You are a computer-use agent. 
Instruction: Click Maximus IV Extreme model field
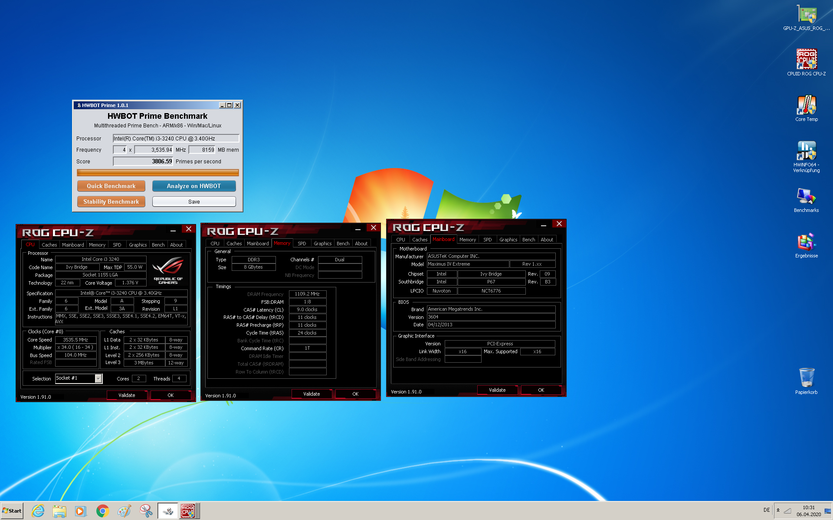(x=468, y=264)
